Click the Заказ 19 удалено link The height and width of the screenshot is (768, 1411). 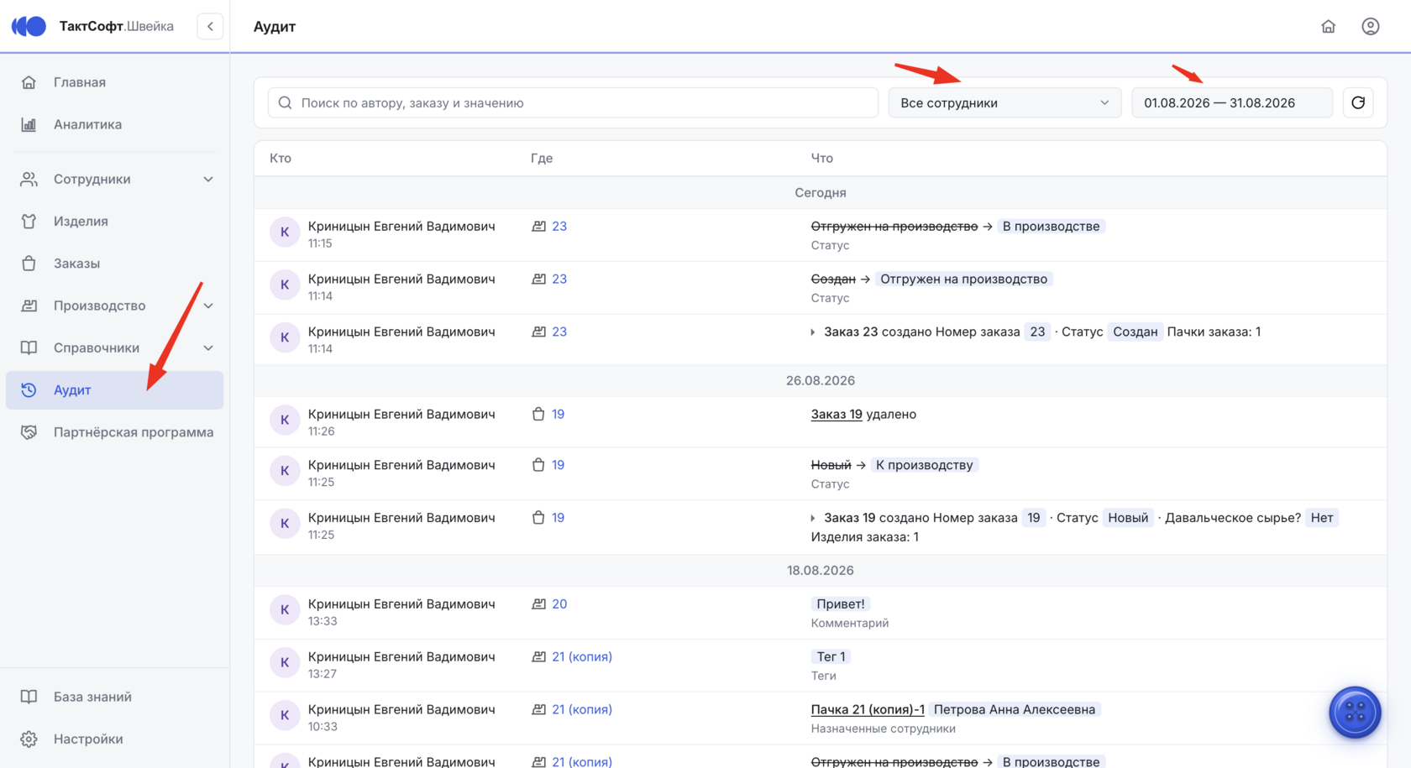click(837, 414)
